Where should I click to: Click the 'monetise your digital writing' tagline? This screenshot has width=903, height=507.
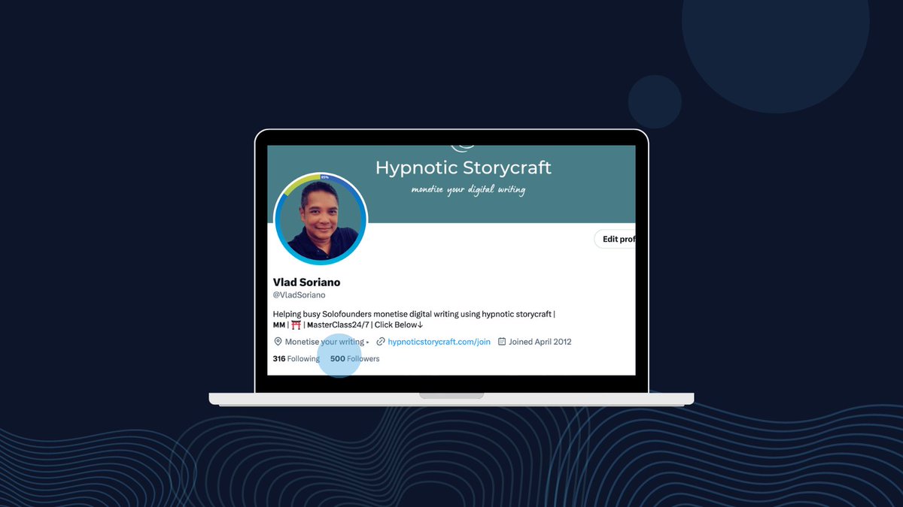click(x=468, y=190)
